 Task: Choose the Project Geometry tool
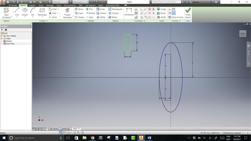[67, 13]
